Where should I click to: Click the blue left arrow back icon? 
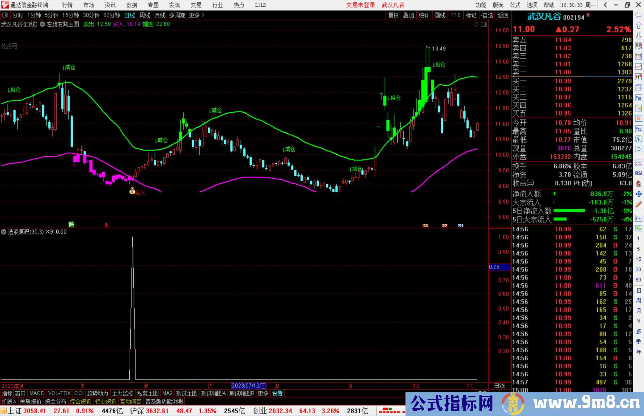click(638, 15)
